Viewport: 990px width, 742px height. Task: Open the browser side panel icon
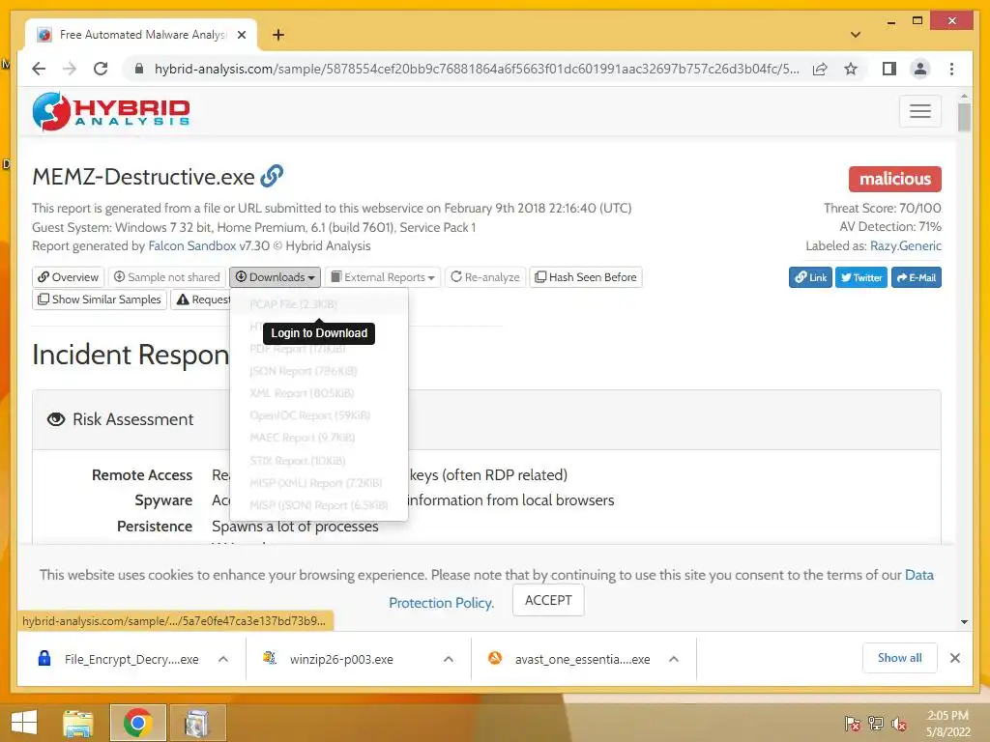(x=889, y=69)
